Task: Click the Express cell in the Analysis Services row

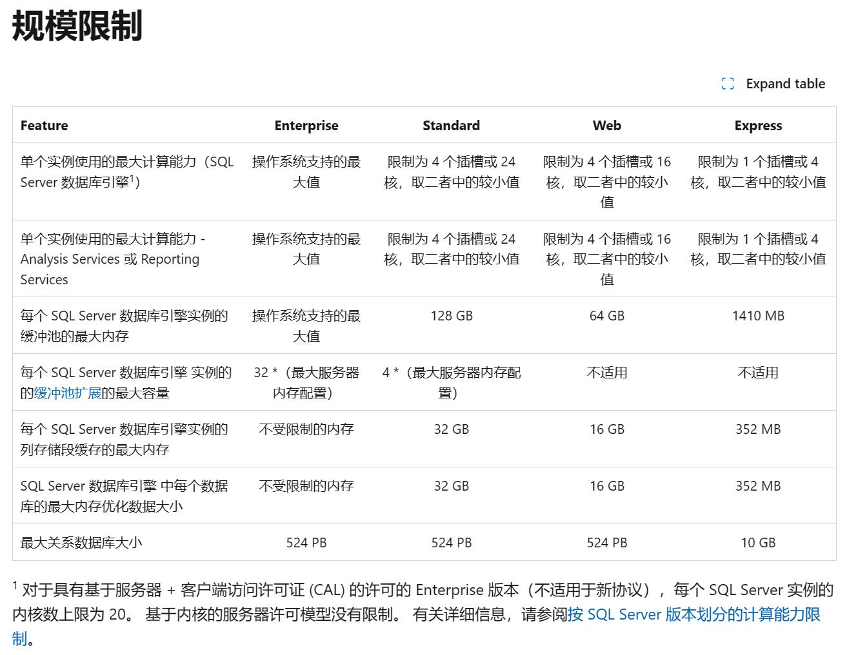Action: pyautogui.click(x=758, y=249)
